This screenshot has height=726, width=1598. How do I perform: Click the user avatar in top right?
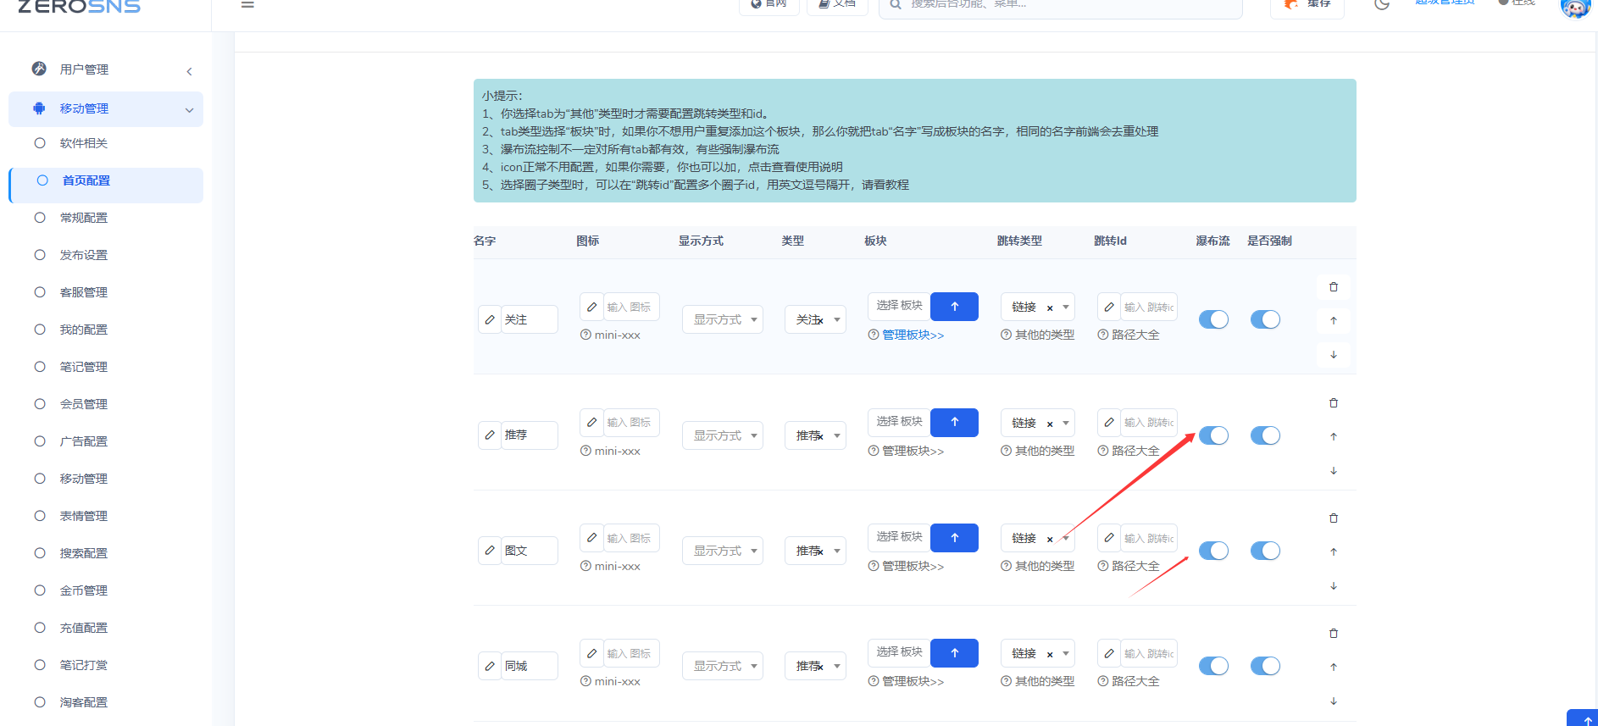click(x=1575, y=7)
